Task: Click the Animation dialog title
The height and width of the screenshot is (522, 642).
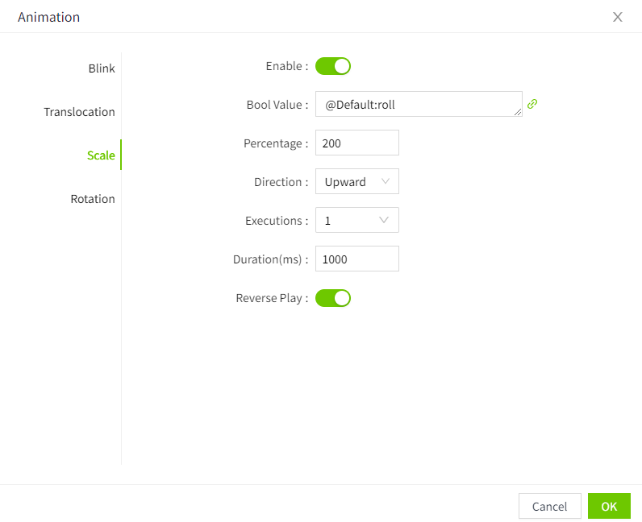Action: pyautogui.click(x=48, y=17)
